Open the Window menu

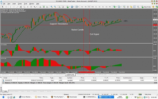tap(32, 4)
